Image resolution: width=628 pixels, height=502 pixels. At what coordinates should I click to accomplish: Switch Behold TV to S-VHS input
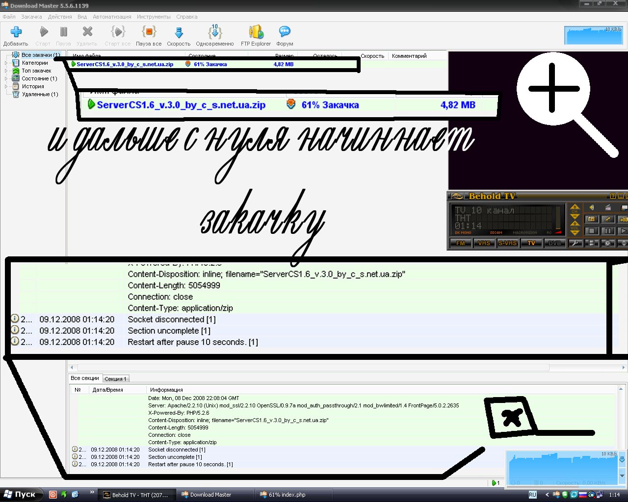[508, 243]
